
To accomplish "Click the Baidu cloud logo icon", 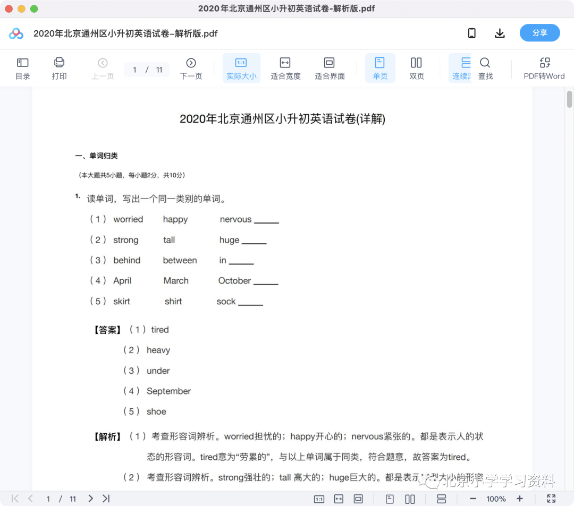I will [16, 33].
